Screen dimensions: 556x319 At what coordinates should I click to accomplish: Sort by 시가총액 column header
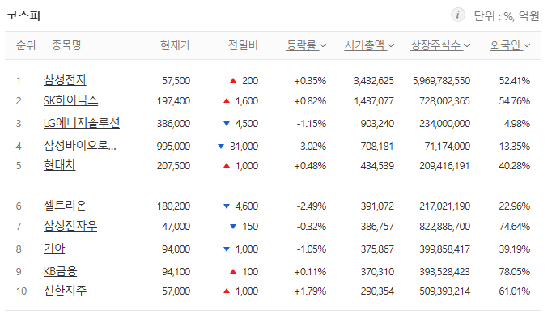pyautogui.click(x=364, y=45)
